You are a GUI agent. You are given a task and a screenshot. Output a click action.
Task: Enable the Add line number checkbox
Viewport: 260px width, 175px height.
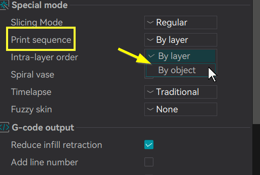(149, 162)
